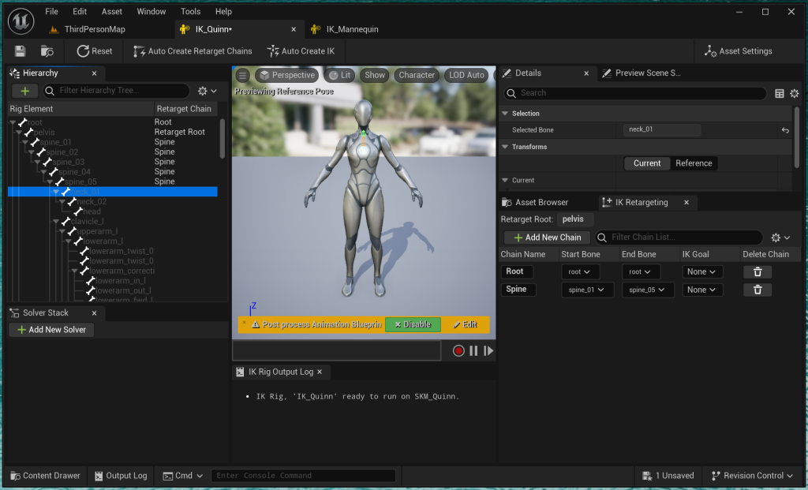Switch to Preview Scene Settings tab
The height and width of the screenshot is (490, 808).
point(642,73)
